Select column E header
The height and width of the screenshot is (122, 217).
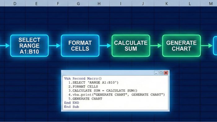[x=36, y=4]
